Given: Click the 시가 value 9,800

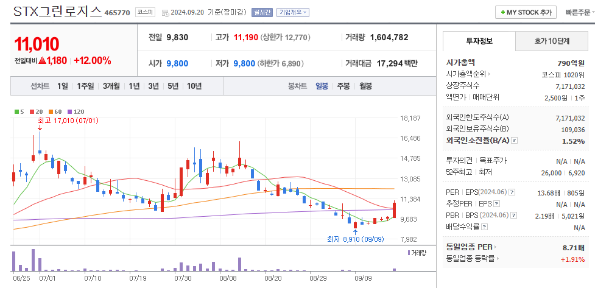Looking at the screenshot, I should pos(177,63).
